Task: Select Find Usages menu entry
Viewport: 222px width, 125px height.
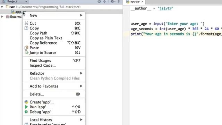Action: click(x=54, y=60)
